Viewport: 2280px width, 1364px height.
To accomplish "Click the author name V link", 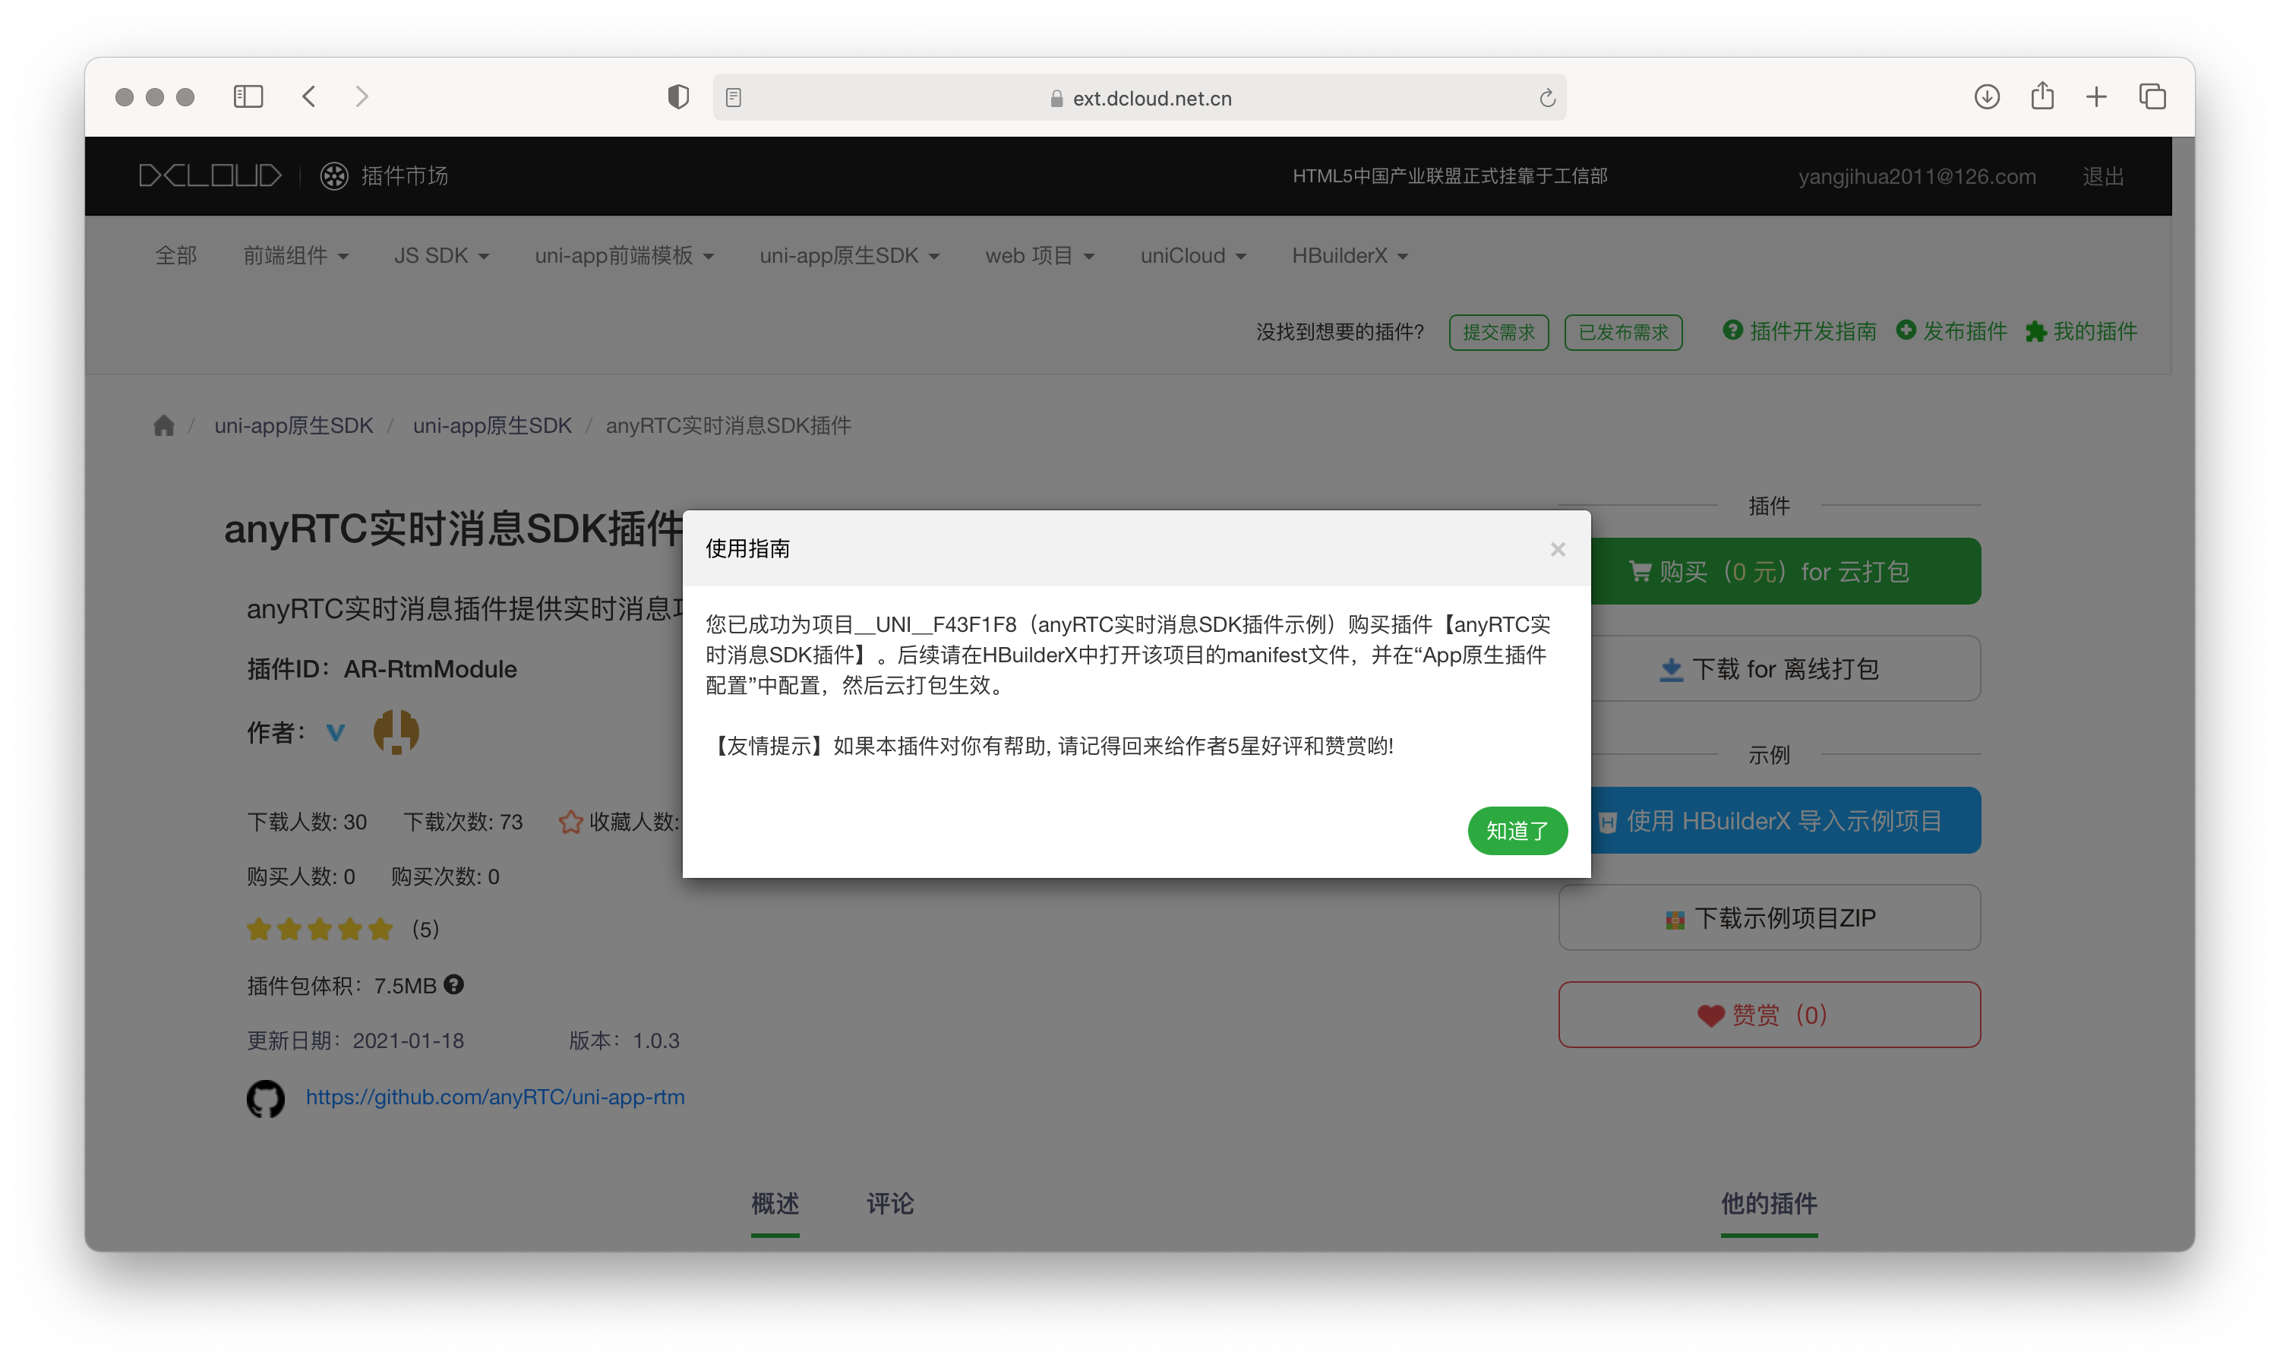I will click(336, 731).
